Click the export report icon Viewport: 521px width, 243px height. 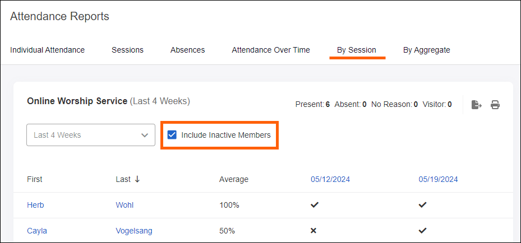476,105
